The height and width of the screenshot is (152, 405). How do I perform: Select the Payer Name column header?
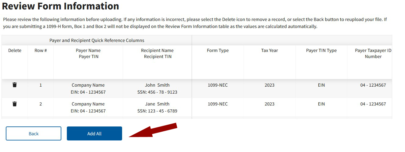[x=88, y=50]
